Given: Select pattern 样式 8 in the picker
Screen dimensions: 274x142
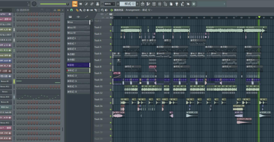Looking at the screenshot, I should (x=78, y=49).
